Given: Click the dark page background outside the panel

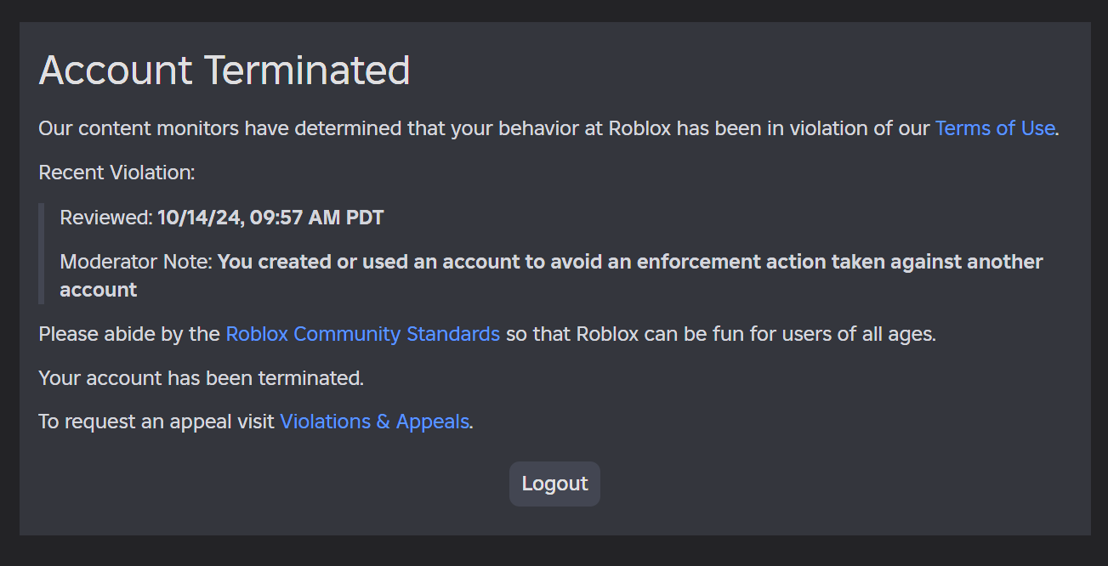Looking at the screenshot, I should pos(553,551).
